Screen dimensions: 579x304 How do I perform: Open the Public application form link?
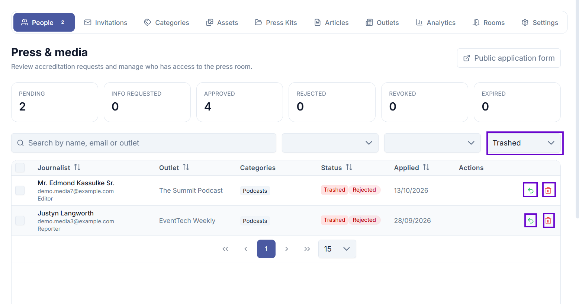point(509,58)
